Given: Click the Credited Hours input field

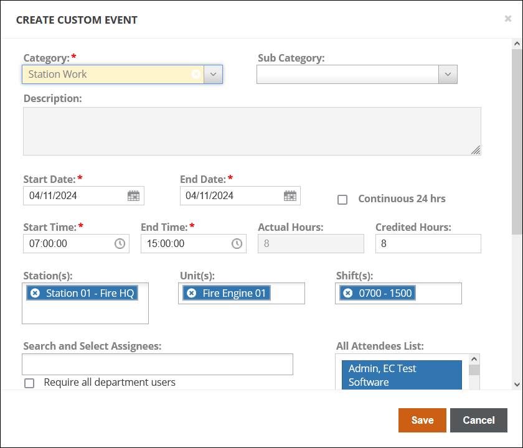Looking at the screenshot, I should pyautogui.click(x=428, y=244).
